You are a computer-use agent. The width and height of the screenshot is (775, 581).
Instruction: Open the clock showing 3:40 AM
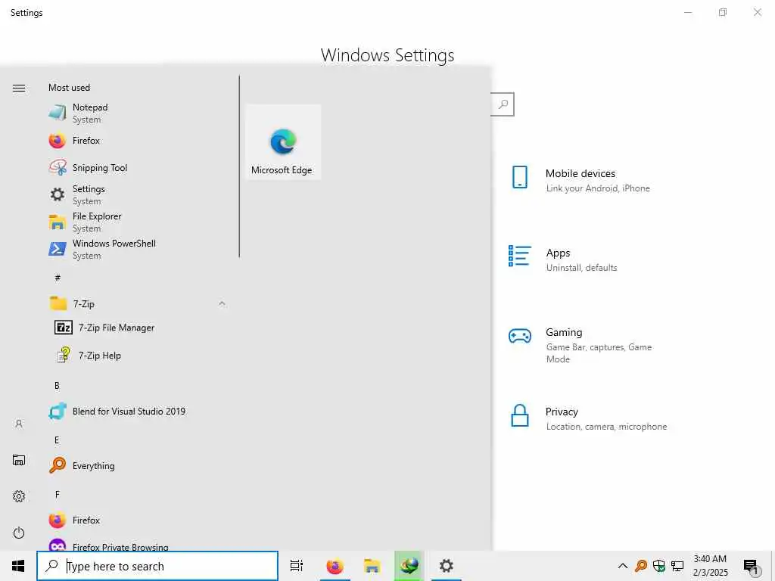[710, 566]
